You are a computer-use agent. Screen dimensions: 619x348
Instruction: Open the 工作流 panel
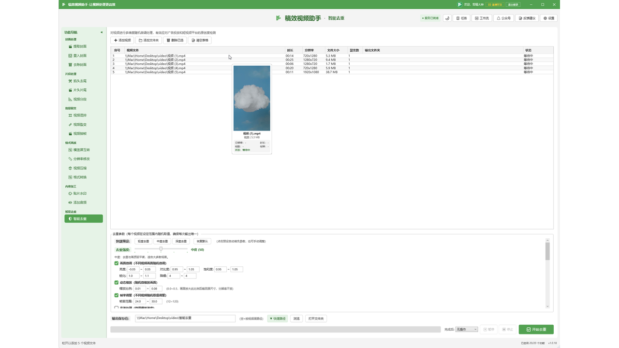pyautogui.click(x=482, y=18)
